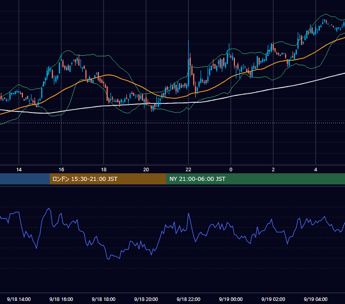The image size is (345, 304).
Task: Click the '9/18 16:00' label on the bottom axis
Action: click(61, 299)
